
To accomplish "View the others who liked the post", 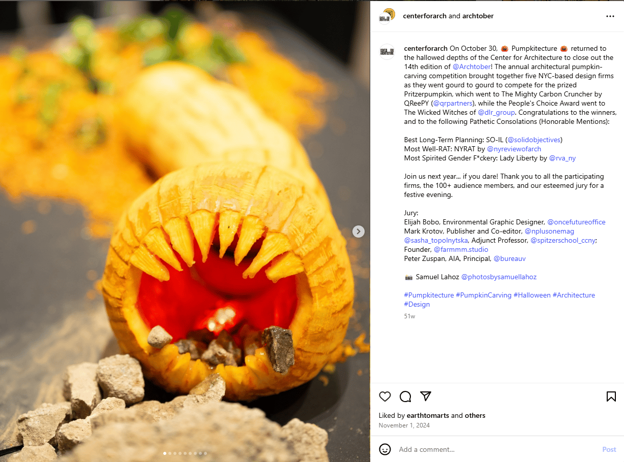I will (x=475, y=415).
